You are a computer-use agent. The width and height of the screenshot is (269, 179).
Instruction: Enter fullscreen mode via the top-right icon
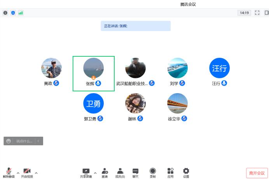tap(257, 13)
